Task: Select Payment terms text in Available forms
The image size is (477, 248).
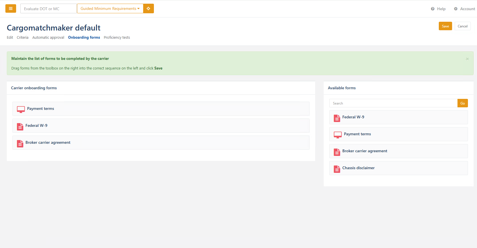Action: click(x=357, y=134)
